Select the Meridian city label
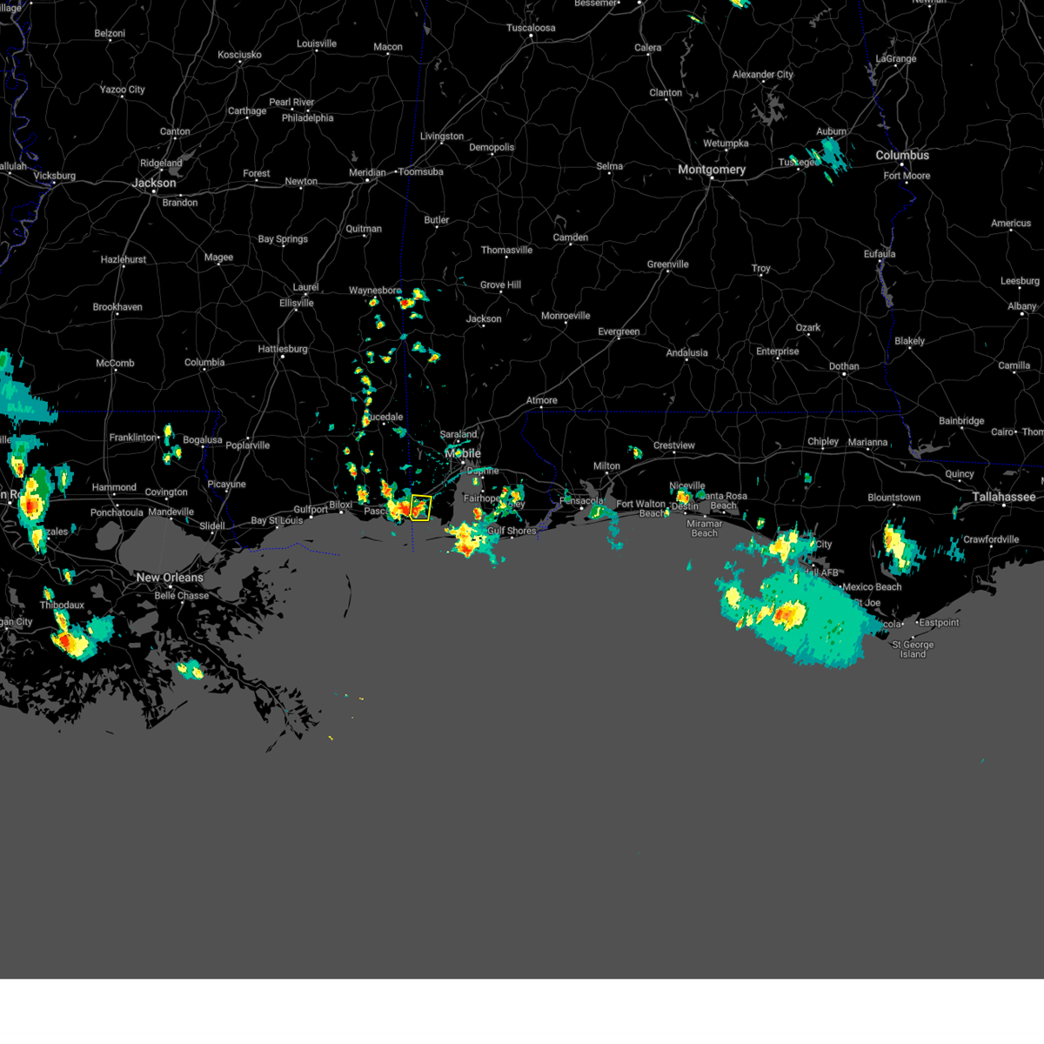The width and height of the screenshot is (1044, 1044). (367, 172)
